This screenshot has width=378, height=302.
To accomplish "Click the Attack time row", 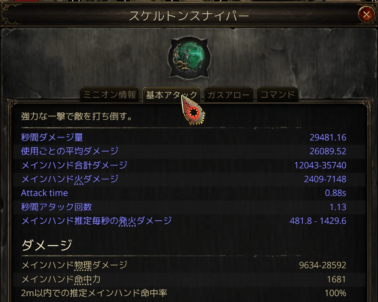I will pos(189,193).
